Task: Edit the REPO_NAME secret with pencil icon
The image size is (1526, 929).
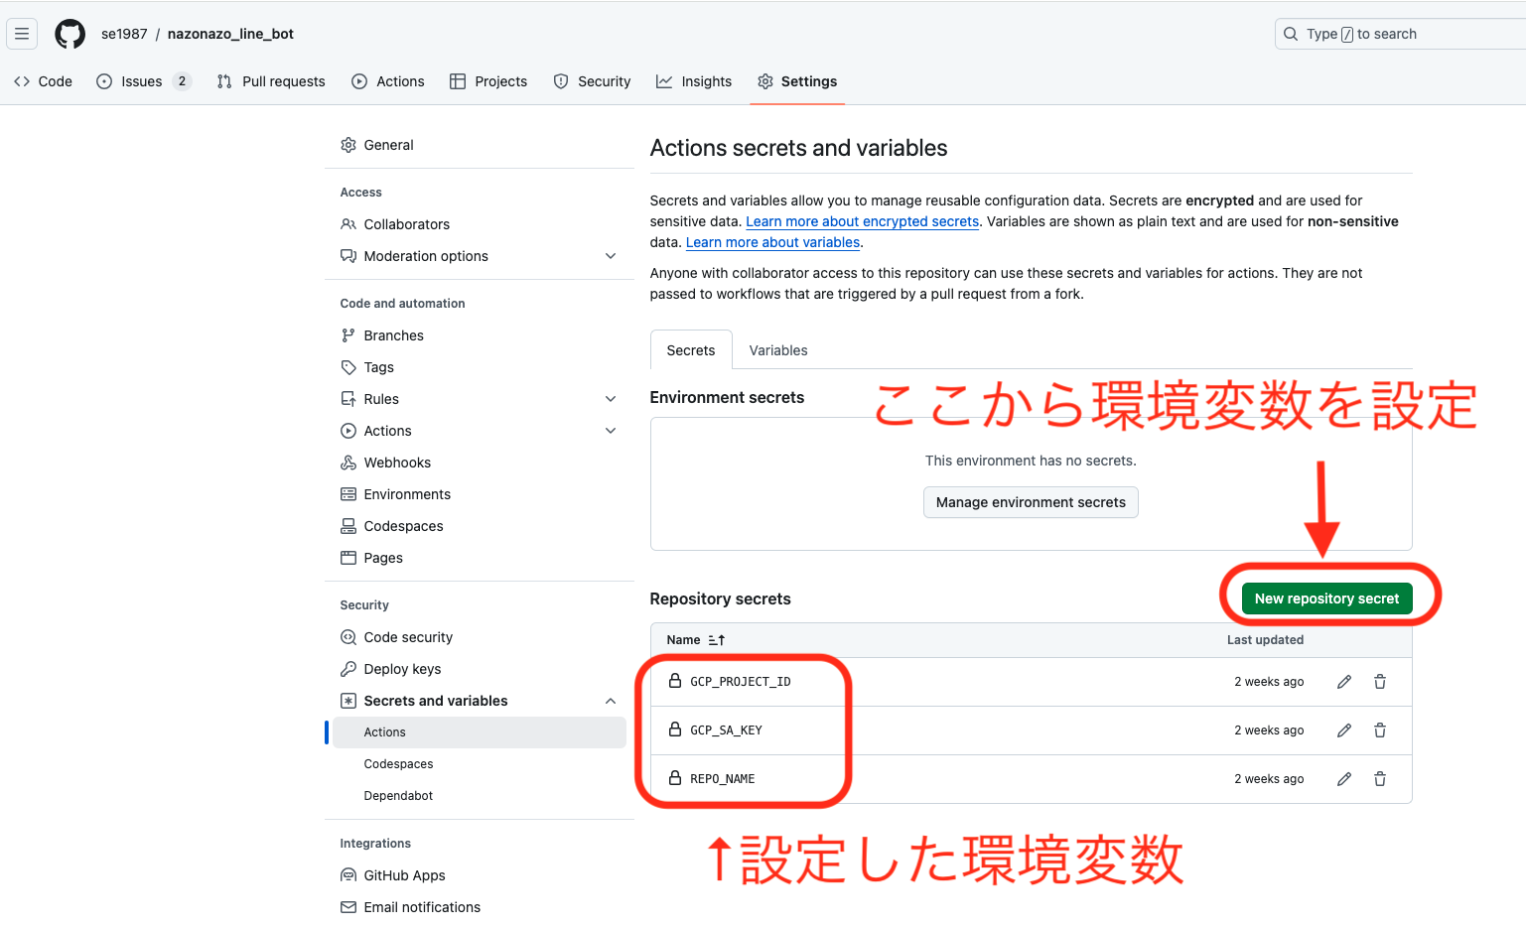Action: [1344, 779]
